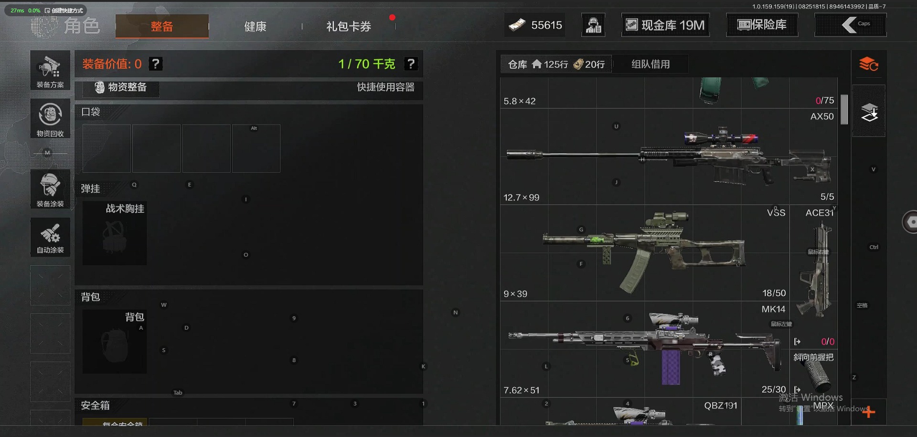Image resolution: width=917 pixels, height=437 pixels.
Task: Open the 礼包卡券 tab
Action: pos(349,26)
